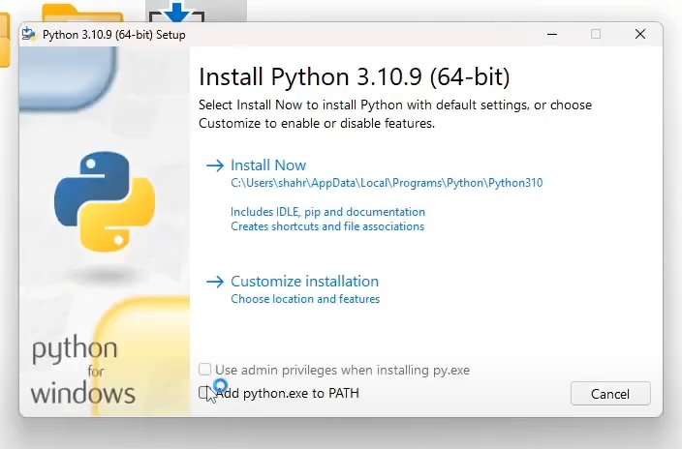Click the Python icon in the title bar
The height and width of the screenshot is (449, 682).
click(x=30, y=34)
